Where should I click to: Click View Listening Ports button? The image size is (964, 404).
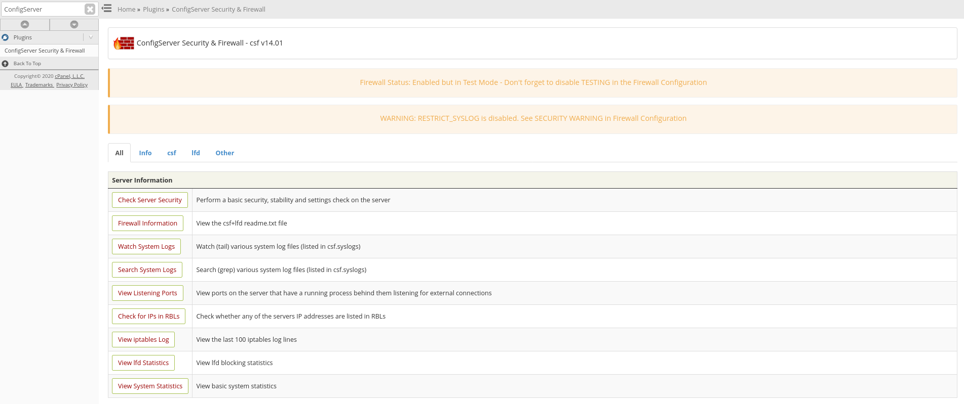click(x=147, y=293)
